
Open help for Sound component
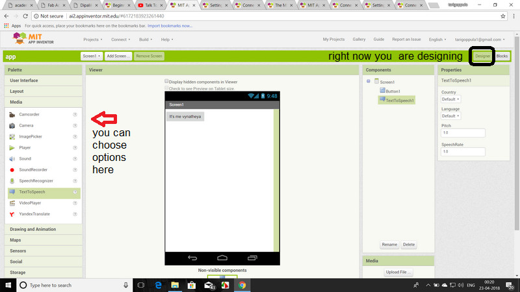click(75, 159)
